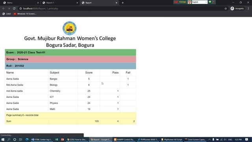
Task: Switch to the '(526) How to Sho...' Chrome window
Action: pyautogui.click(x=77, y=139)
